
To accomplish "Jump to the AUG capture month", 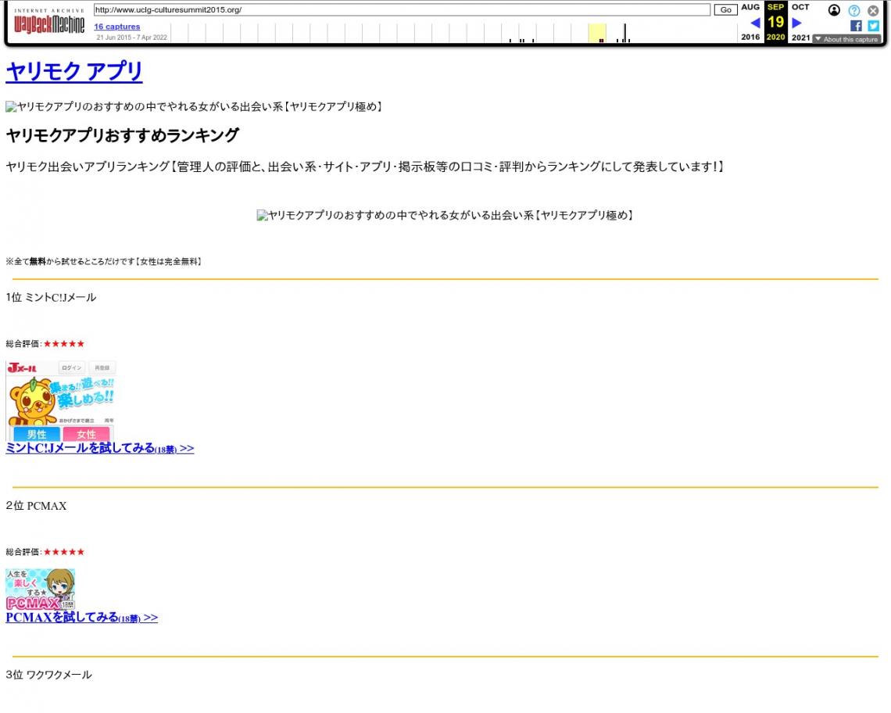I will [x=750, y=7].
